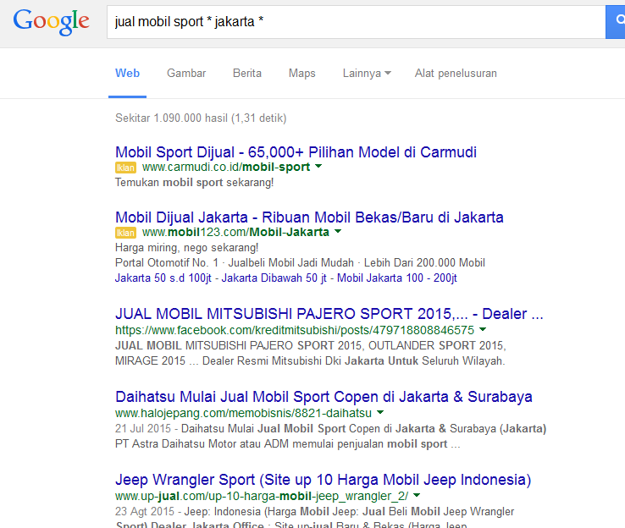Click 'Temukan mobil sport sekarang!' snippet

(195, 183)
